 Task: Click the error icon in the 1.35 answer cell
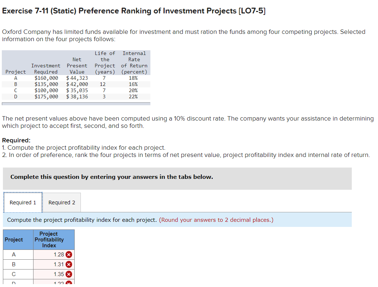68,274
